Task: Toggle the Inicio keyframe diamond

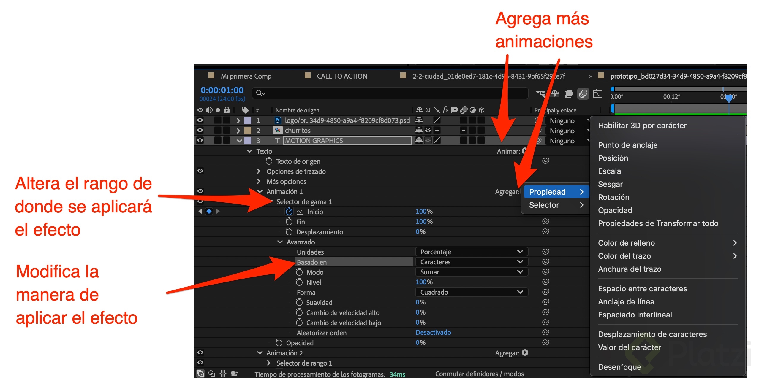Action: click(x=209, y=211)
